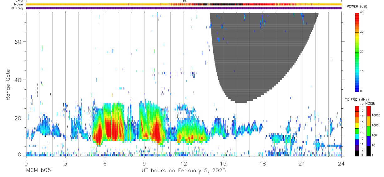This screenshot has height=177, width=384.
Task: Pick the blue NOISE legend swatch above 10
Action: (369, 141)
